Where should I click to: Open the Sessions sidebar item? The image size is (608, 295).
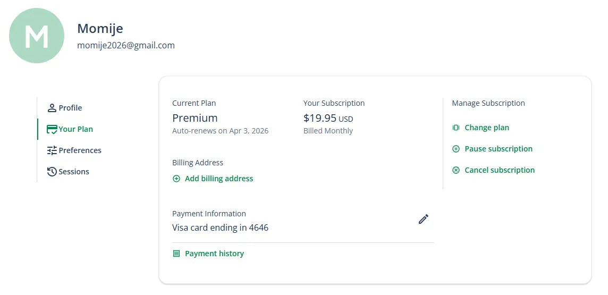coord(68,172)
